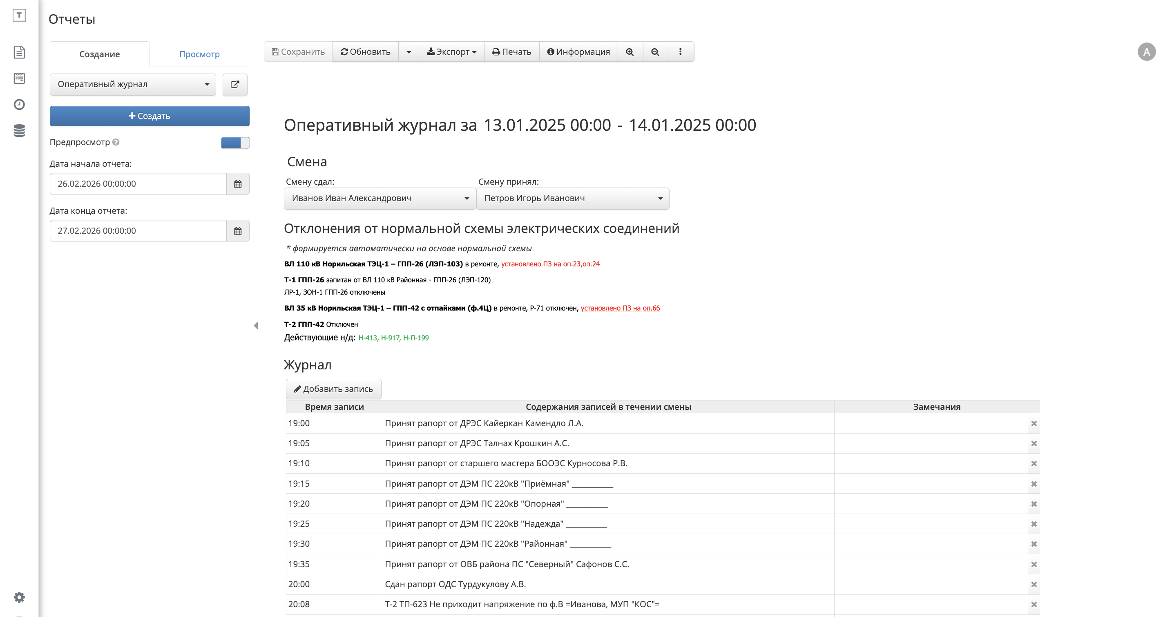This screenshot has width=1161, height=617.
Task: Open the document icon in left sidebar
Action: tap(19, 52)
